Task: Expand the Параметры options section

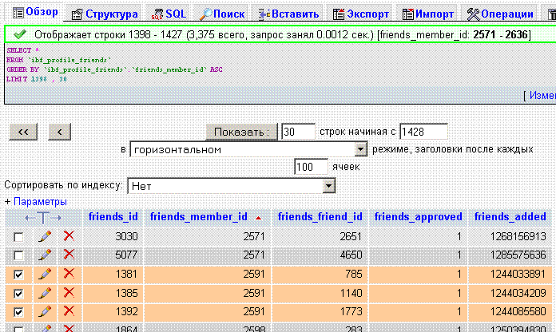Action: pyautogui.click(x=40, y=202)
